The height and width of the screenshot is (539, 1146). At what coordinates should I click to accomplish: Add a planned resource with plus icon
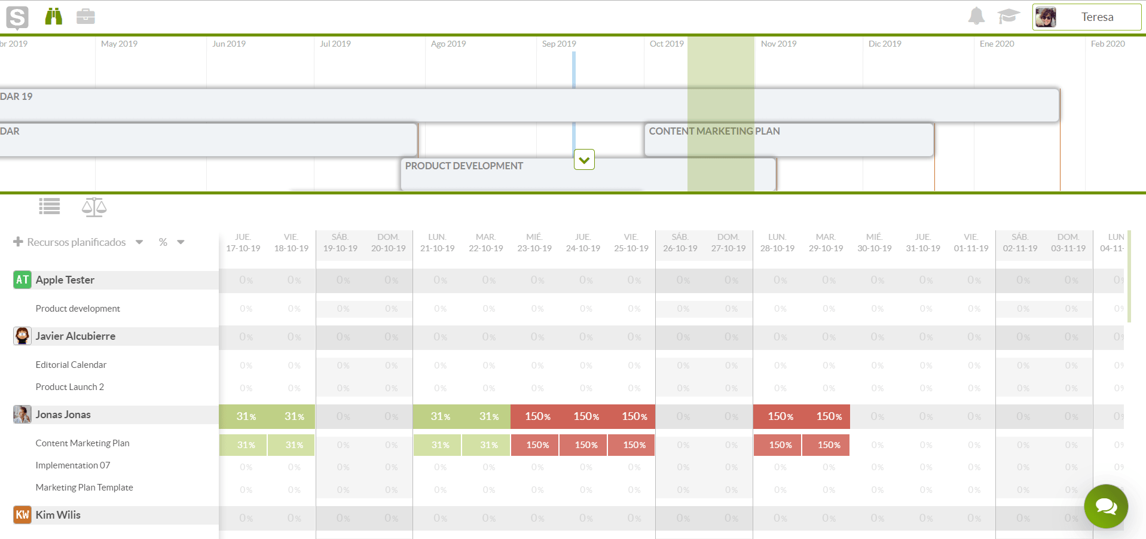pyautogui.click(x=18, y=242)
